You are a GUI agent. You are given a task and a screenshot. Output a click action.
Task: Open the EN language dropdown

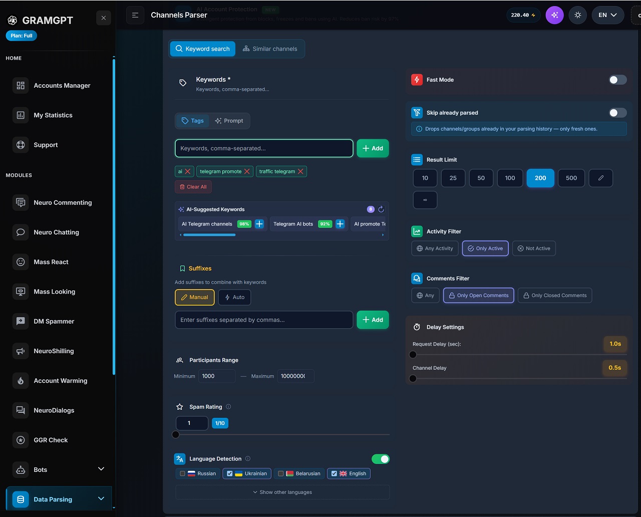click(608, 15)
